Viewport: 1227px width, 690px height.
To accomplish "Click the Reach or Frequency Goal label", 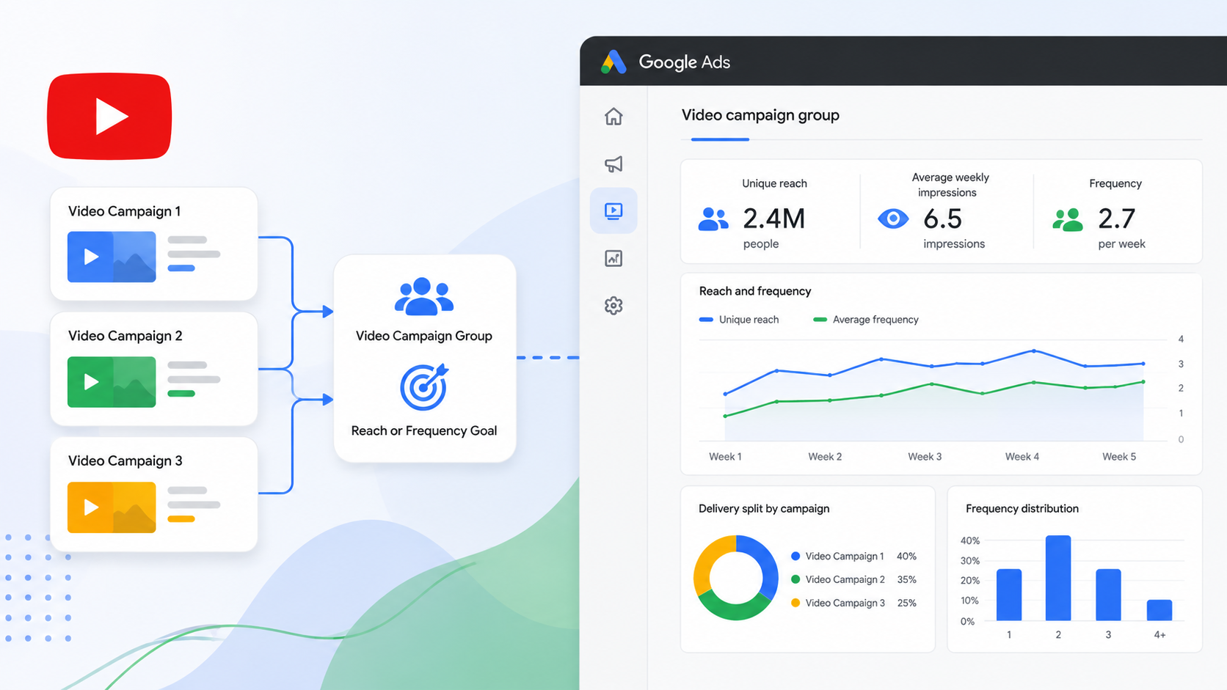I will click(424, 431).
